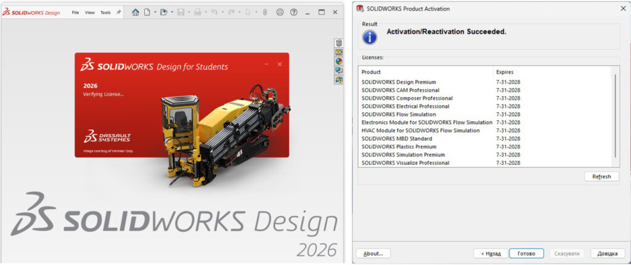Click the licenses list vertical scrollbar

tap(614, 116)
